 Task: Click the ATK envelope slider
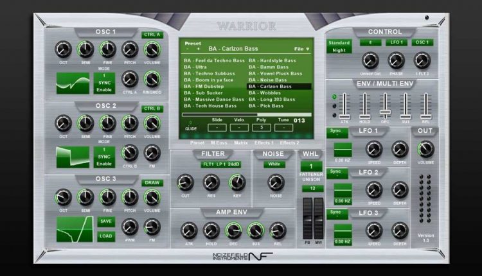pyautogui.click(x=344, y=106)
